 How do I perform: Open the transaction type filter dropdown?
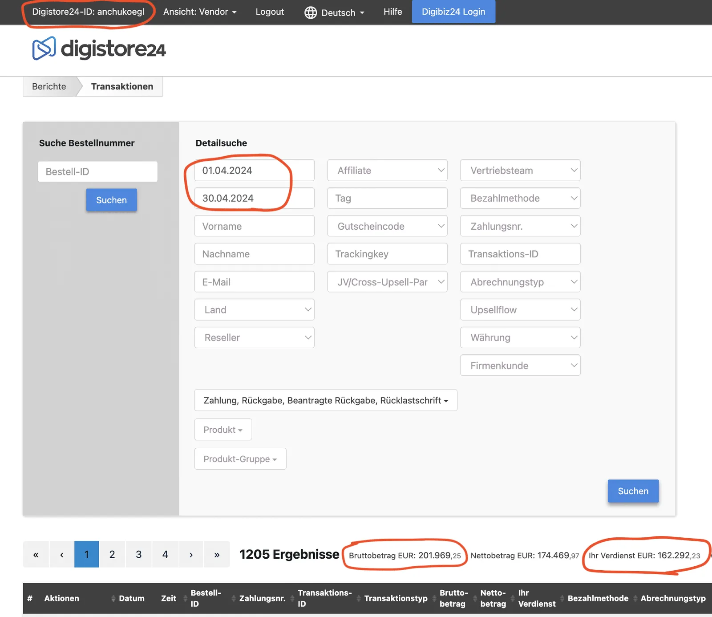tap(326, 400)
